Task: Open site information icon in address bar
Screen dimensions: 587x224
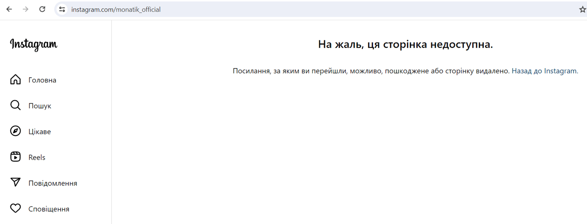Action: point(62,9)
